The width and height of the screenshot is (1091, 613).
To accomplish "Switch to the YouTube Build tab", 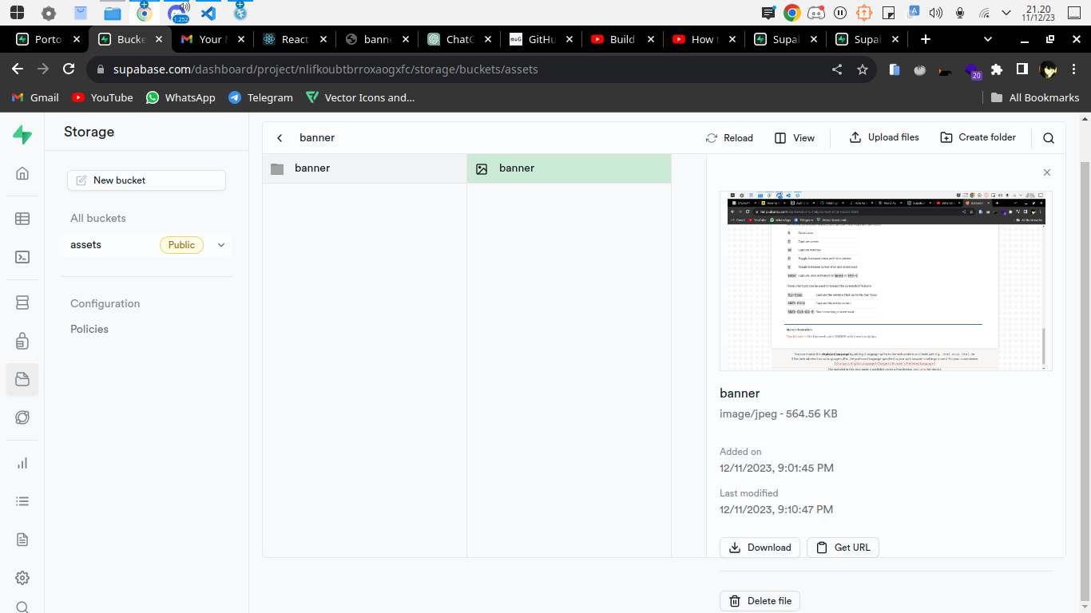I will click(x=621, y=39).
